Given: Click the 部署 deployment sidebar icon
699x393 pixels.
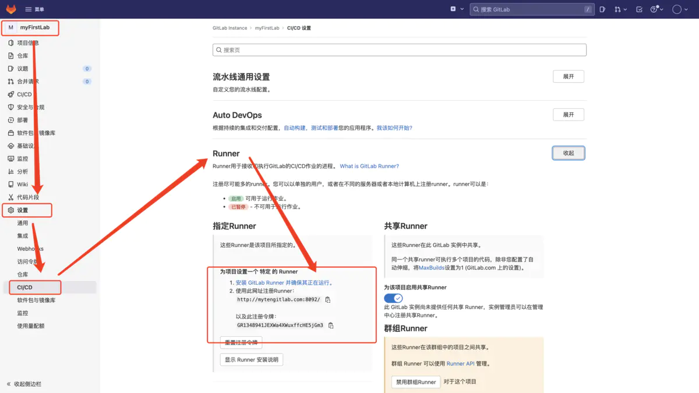Looking at the screenshot, I should [x=11, y=120].
